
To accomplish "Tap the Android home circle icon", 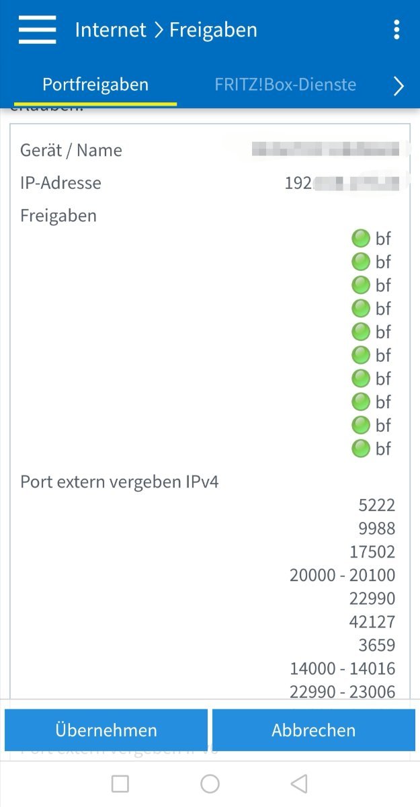I will [210, 783].
